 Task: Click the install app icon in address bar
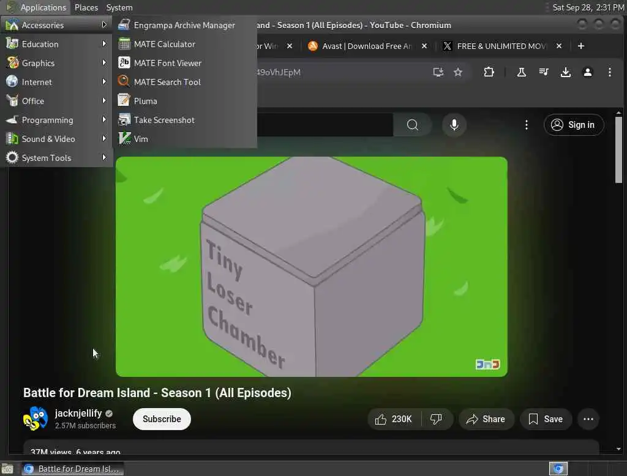438,72
